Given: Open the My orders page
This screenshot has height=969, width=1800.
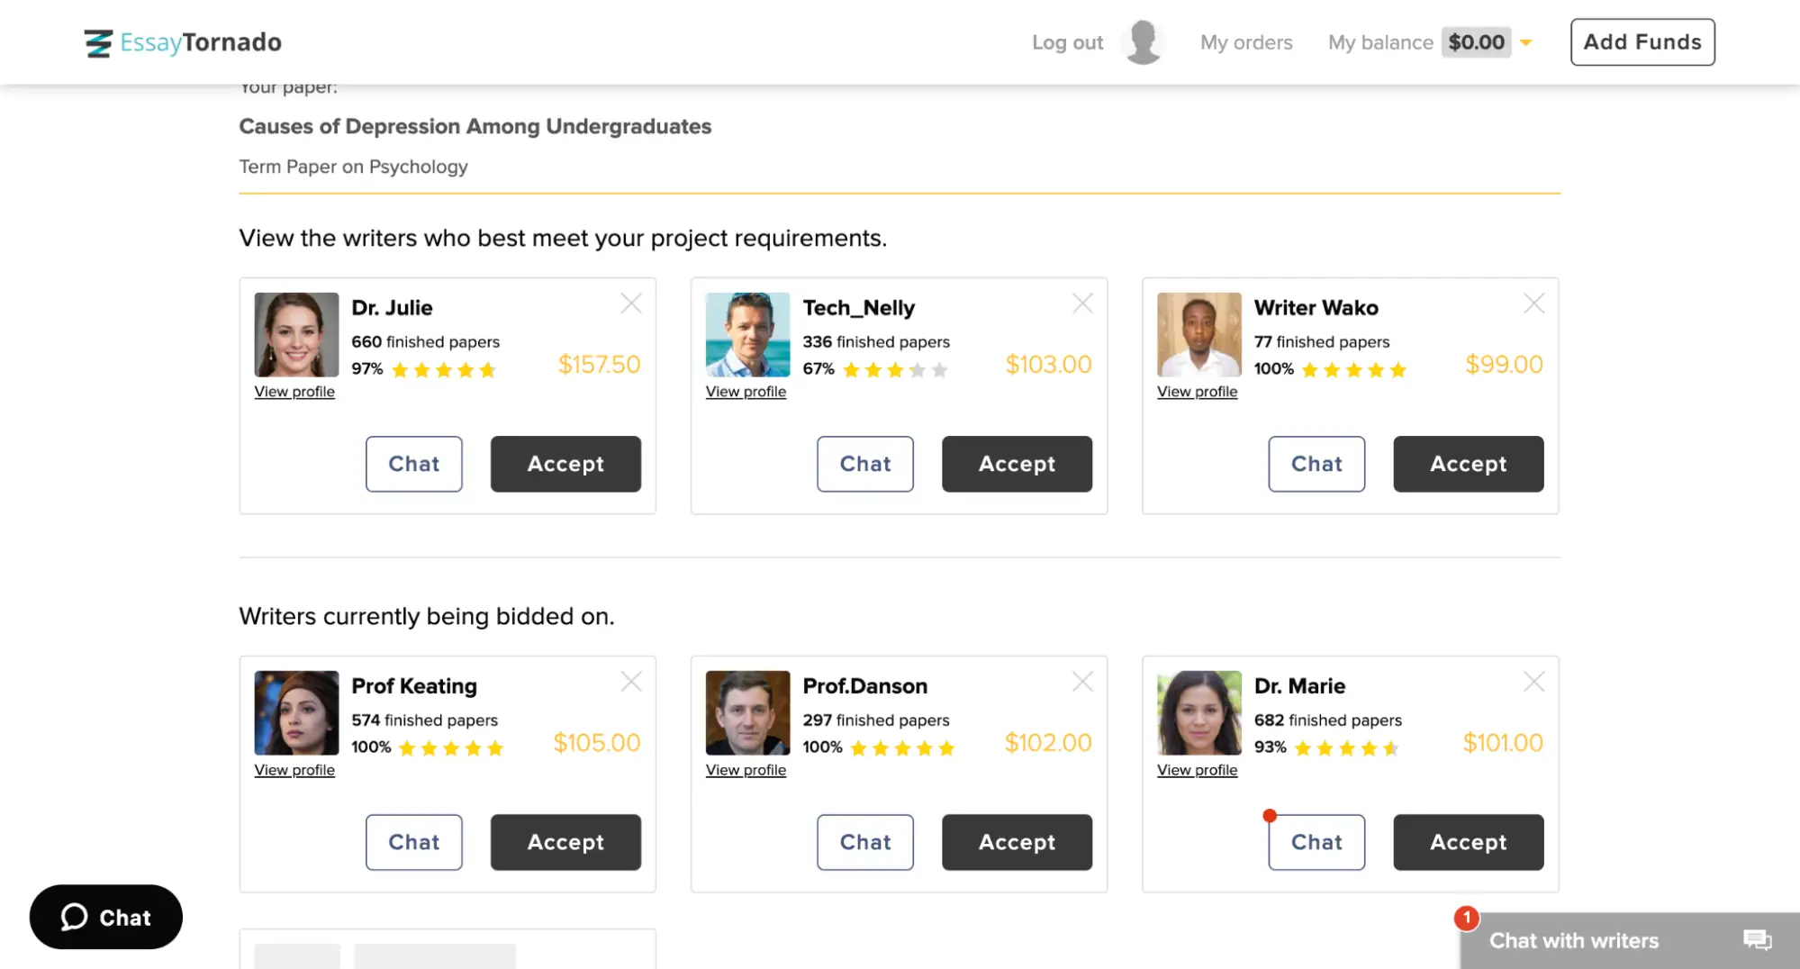Looking at the screenshot, I should click(x=1245, y=42).
